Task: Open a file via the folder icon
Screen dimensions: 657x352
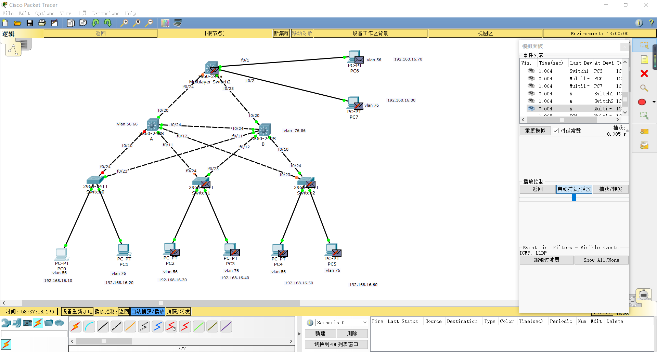Action: (x=17, y=23)
